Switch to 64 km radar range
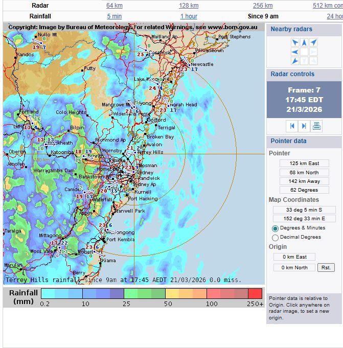343x348 pixels. [114, 5]
